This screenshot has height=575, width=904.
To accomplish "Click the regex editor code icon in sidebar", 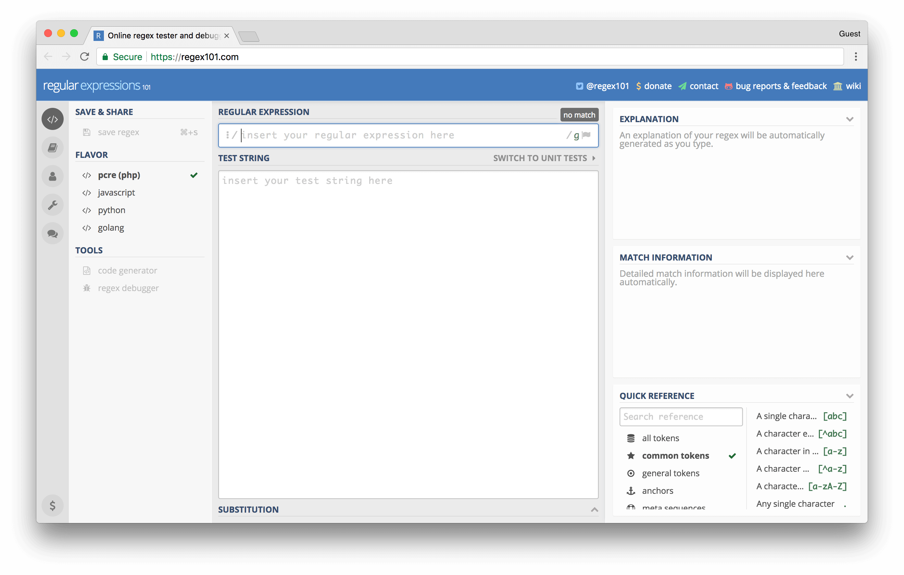I will point(53,120).
